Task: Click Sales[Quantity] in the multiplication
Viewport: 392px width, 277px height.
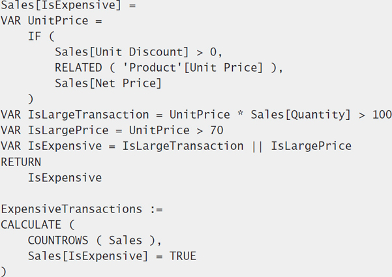Action: click(x=301, y=115)
